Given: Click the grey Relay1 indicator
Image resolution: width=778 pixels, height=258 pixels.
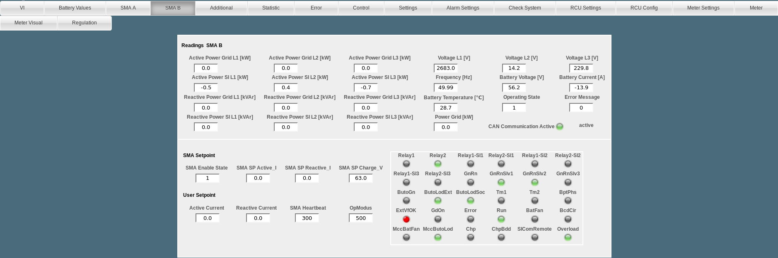Looking at the screenshot, I should 406,164.
